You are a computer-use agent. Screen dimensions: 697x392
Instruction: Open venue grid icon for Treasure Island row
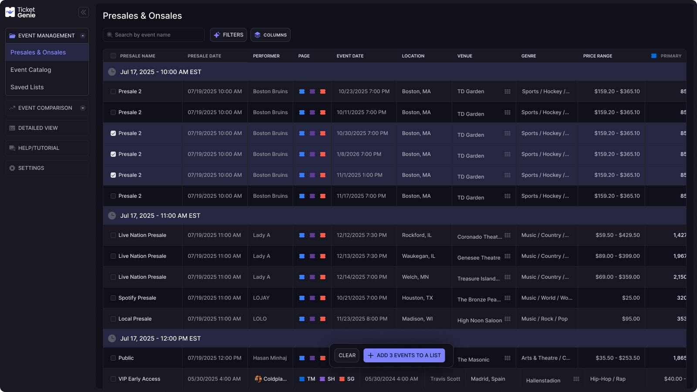click(508, 277)
